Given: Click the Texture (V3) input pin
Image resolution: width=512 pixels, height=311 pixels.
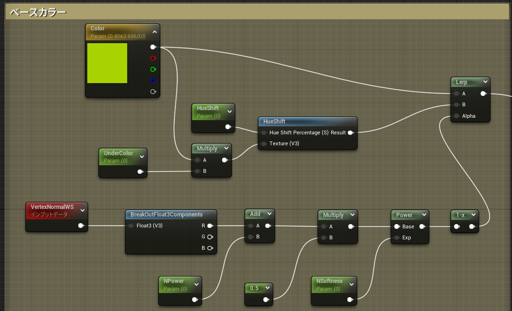Looking at the screenshot, I should click(264, 144).
